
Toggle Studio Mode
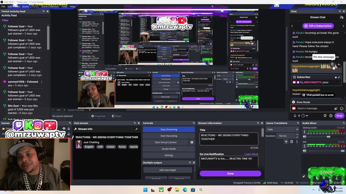169,149
